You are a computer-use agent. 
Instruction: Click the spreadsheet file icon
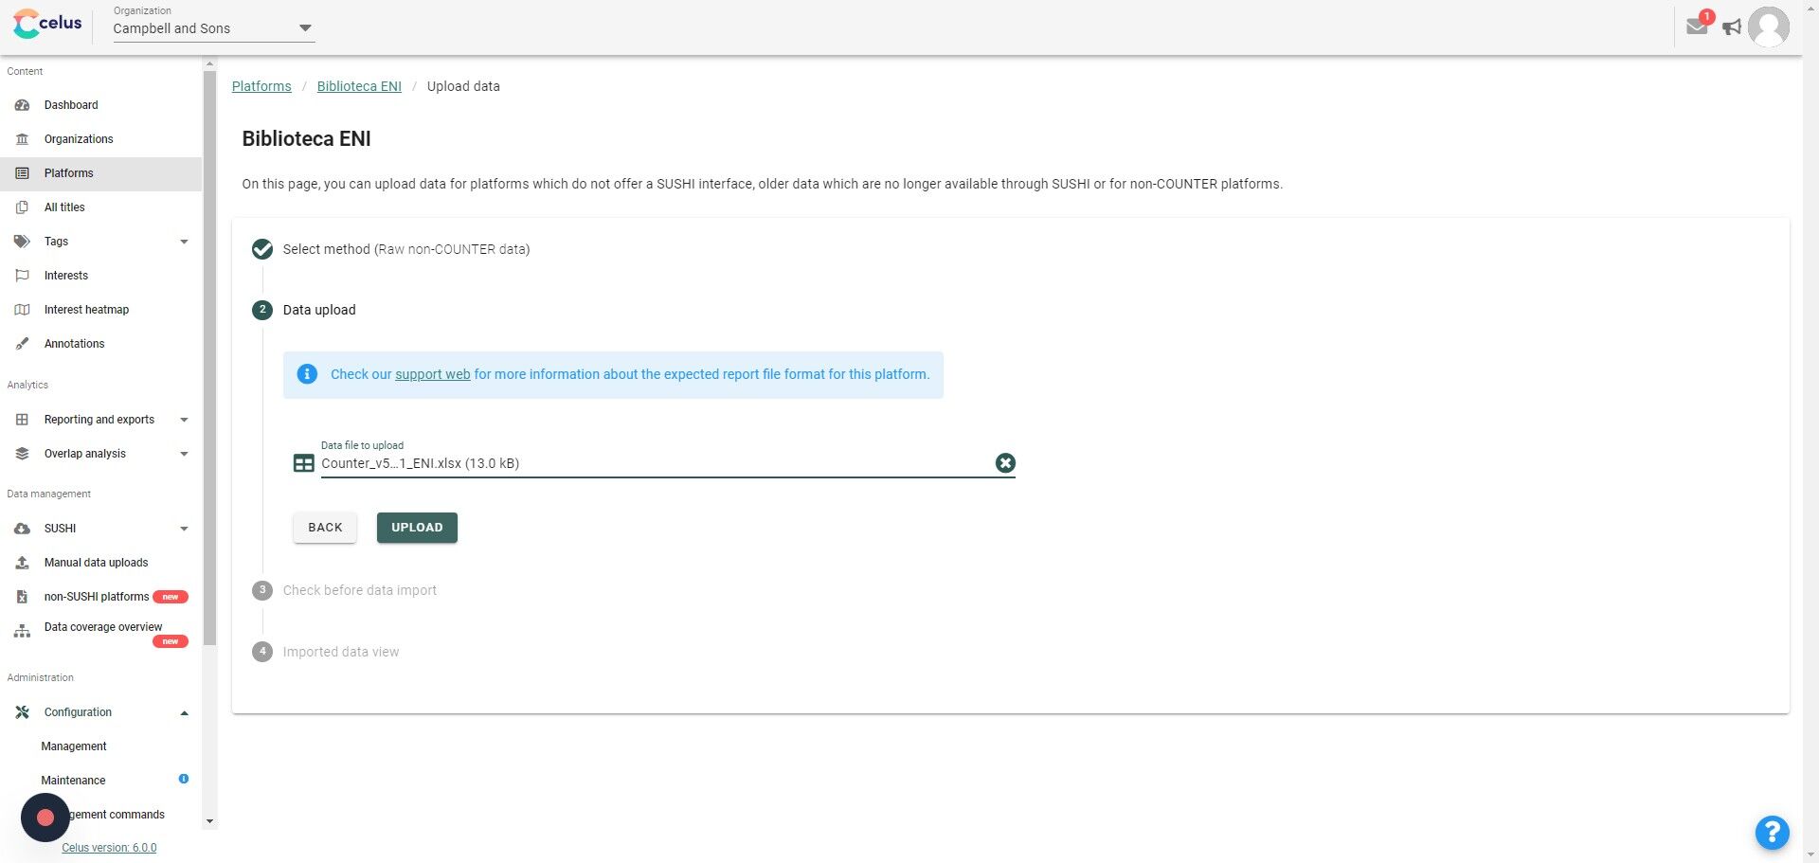point(303,463)
